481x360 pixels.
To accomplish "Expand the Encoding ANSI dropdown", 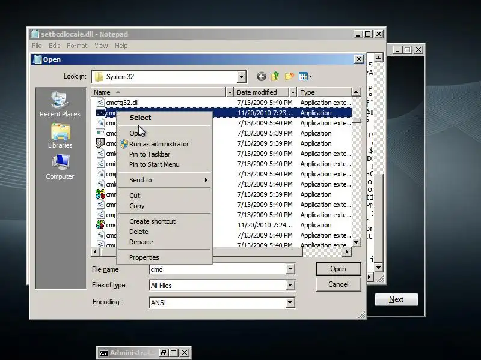I will (x=290, y=303).
